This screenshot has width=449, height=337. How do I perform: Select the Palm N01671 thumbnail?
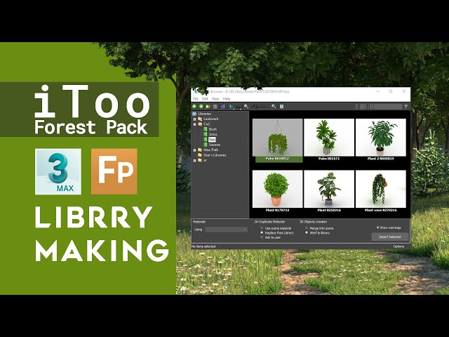click(329, 138)
